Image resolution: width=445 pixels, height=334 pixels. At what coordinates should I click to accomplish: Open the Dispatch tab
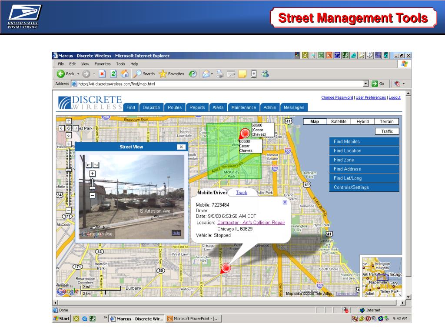(x=151, y=107)
